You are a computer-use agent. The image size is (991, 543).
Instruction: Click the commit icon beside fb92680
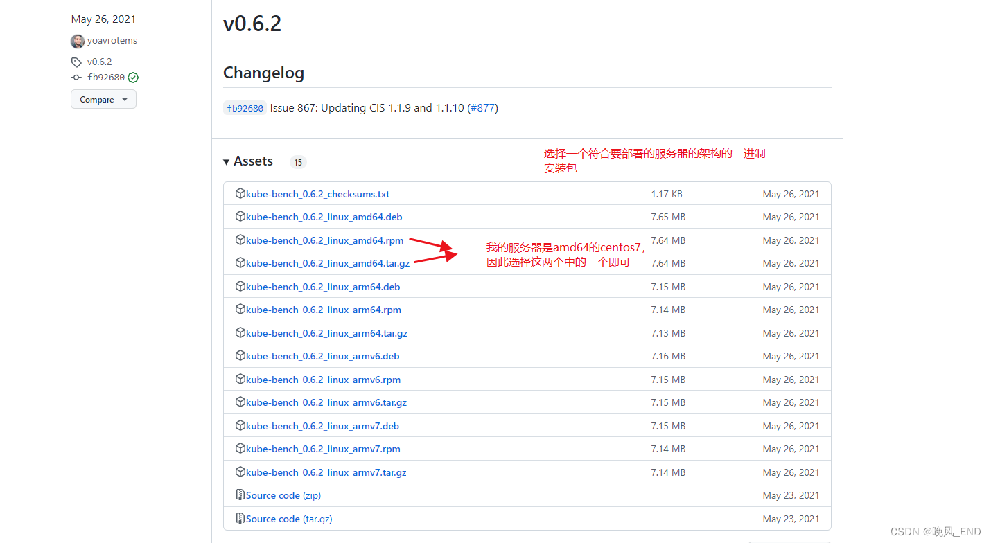(x=76, y=77)
